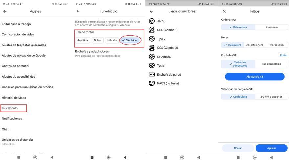289x162 pixels.
Task: Go back from the Tu vehículo screen
Action: click(78, 11)
